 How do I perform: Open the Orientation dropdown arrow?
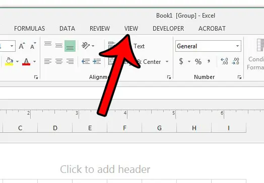93,46
